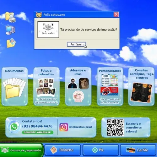Click the Pix diamond icon
Image resolution: width=157 pixels, height=157 pixels.
(x=95, y=150)
